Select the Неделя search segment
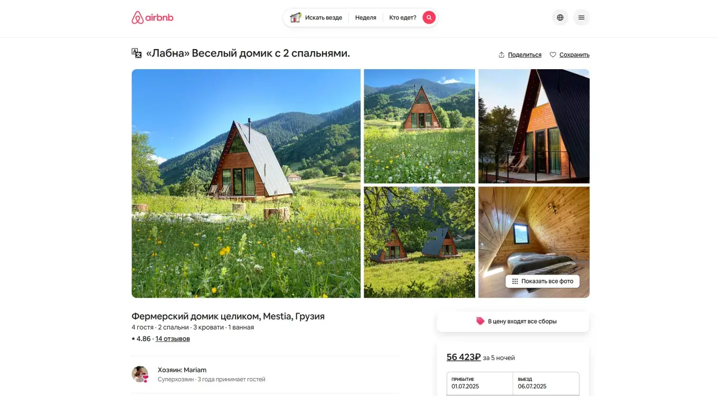Image resolution: width=718 pixels, height=396 pixels. pos(365,17)
